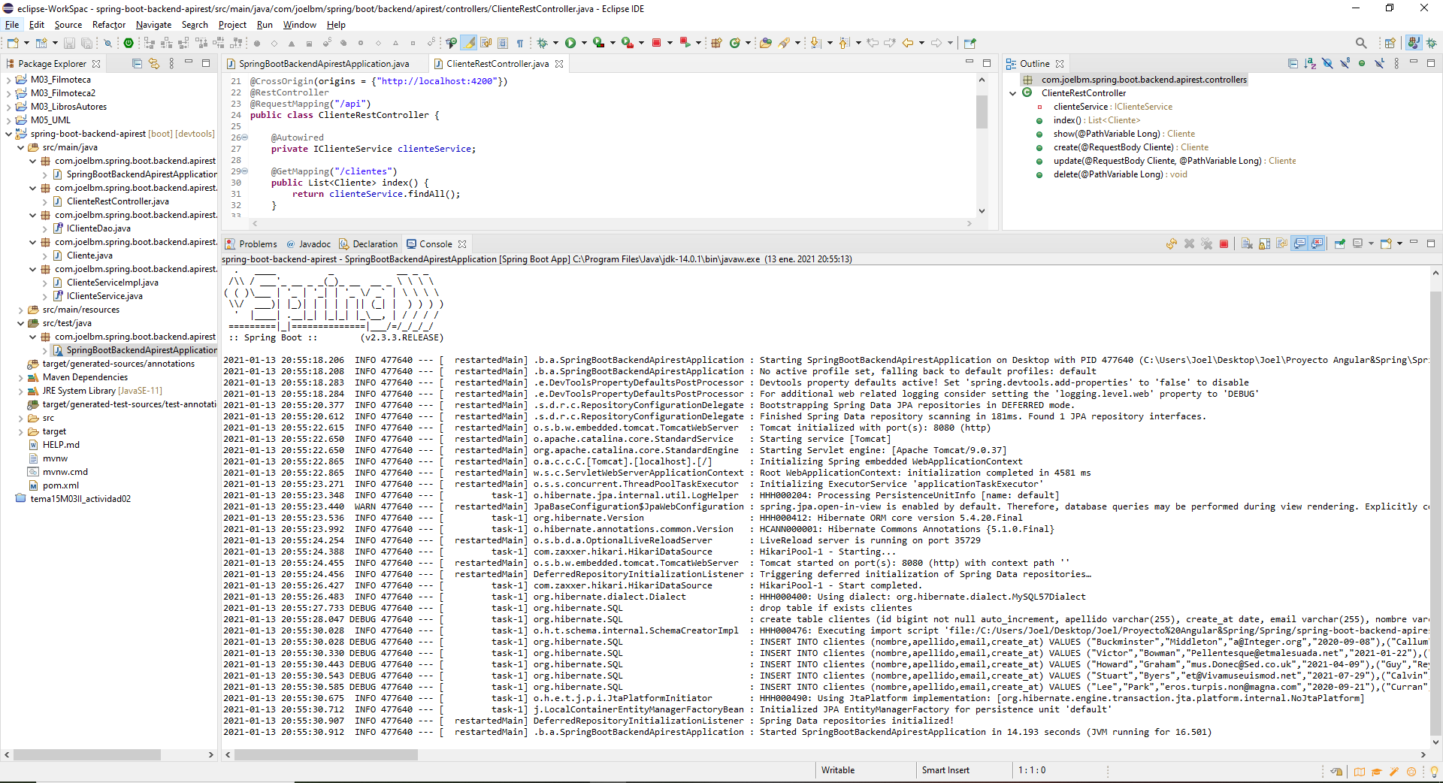Open the Navigate menu
Screen dimensions: 1443x783
153,25
